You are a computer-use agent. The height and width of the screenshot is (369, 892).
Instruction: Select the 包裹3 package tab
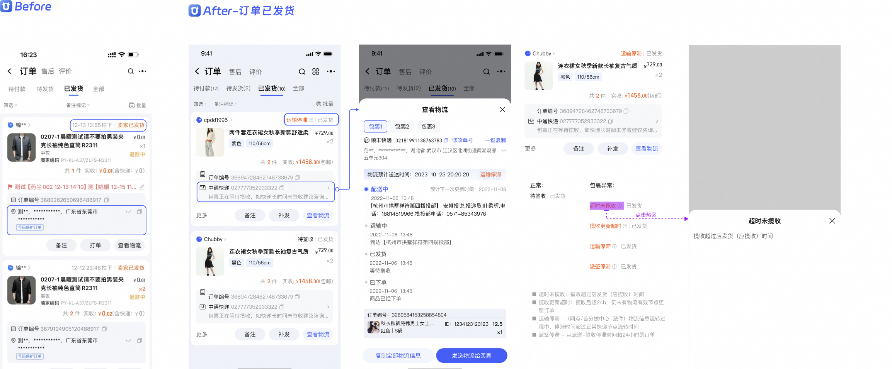[x=429, y=126]
